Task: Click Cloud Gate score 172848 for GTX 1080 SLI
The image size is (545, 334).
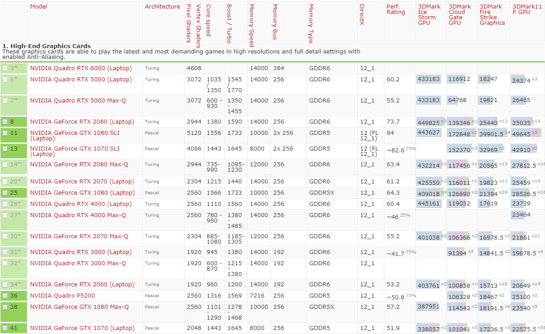Action: (x=459, y=134)
